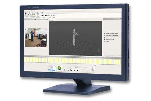
Task: Click the save disk icon in top toolbar
Action: click(x=31, y=11)
